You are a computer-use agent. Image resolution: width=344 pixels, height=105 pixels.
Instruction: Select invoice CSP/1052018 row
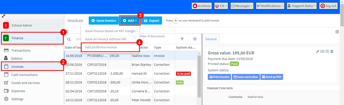point(131,91)
